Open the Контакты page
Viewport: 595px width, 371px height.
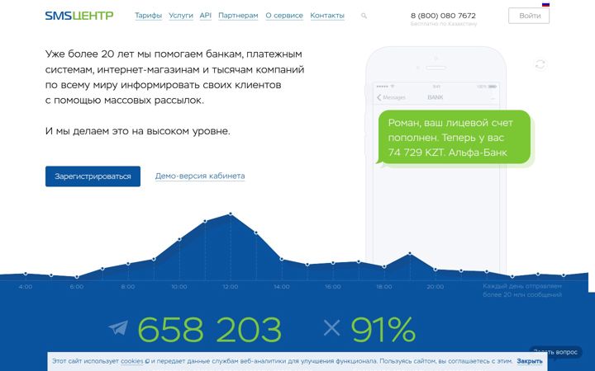pos(327,16)
